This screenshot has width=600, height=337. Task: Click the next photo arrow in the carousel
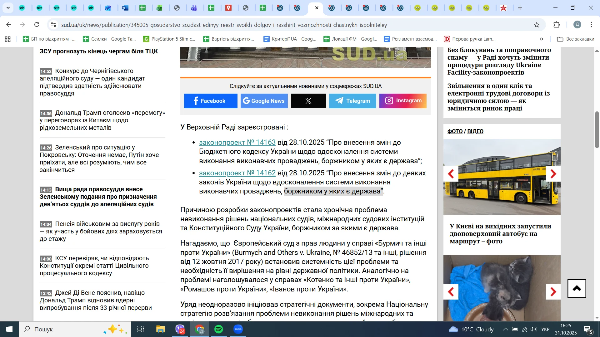coord(553,174)
